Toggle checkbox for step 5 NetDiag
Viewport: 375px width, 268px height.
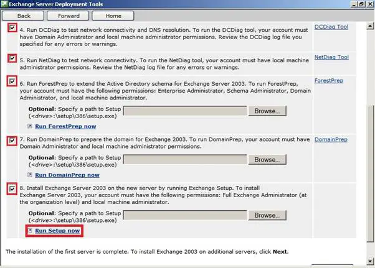point(12,58)
